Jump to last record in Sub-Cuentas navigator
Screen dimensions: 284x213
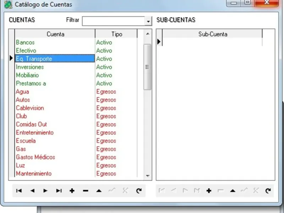[x=197, y=191]
